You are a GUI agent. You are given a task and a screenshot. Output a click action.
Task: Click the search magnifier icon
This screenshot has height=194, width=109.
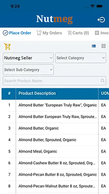pyautogui.click(x=103, y=81)
